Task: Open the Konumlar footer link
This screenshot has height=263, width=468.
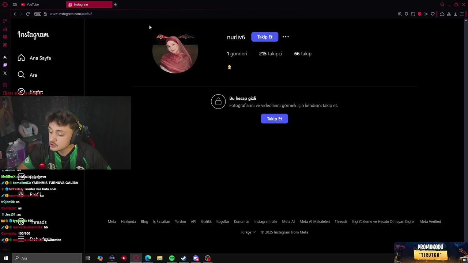Action: 242,221
